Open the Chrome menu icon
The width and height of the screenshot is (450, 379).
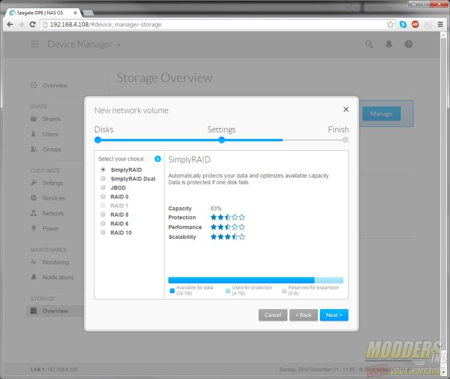tap(440, 25)
